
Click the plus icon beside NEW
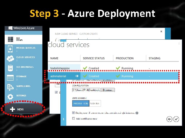[12, 109]
